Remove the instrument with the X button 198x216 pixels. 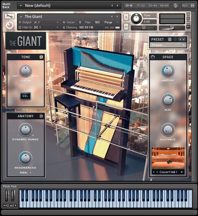click(188, 14)
